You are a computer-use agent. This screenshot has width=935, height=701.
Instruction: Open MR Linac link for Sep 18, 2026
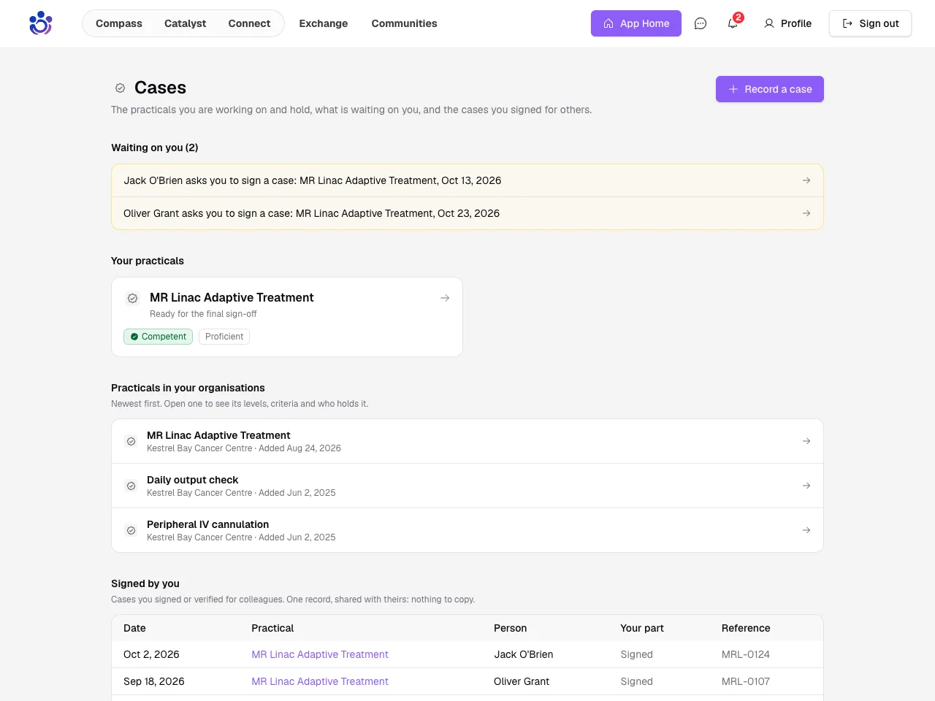(x=320, y=681)
